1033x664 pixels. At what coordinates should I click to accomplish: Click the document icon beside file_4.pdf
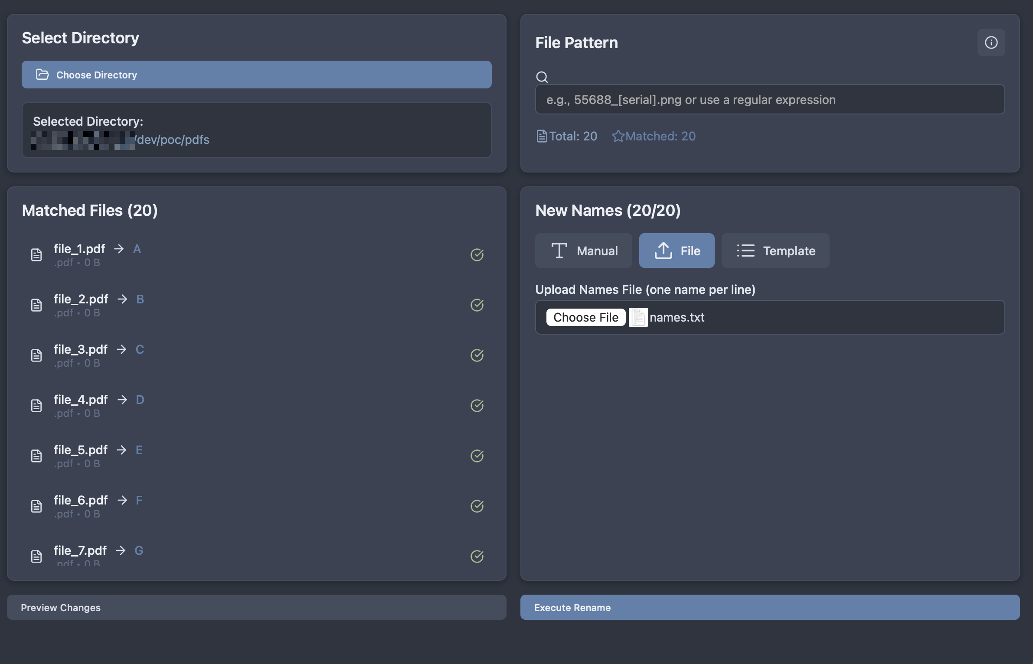tap(36, 406)
